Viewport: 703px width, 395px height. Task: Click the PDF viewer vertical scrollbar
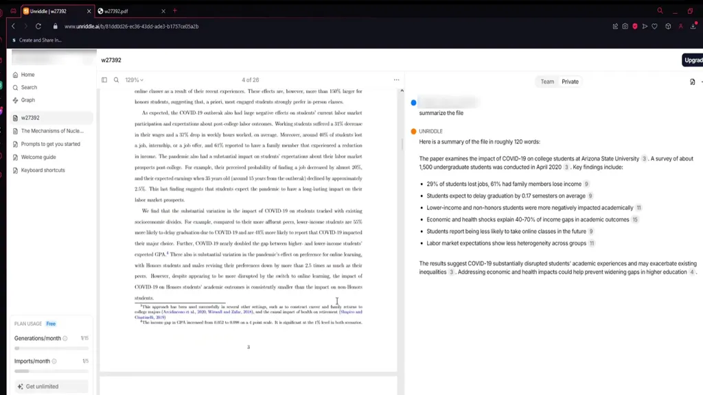(402, 143)
